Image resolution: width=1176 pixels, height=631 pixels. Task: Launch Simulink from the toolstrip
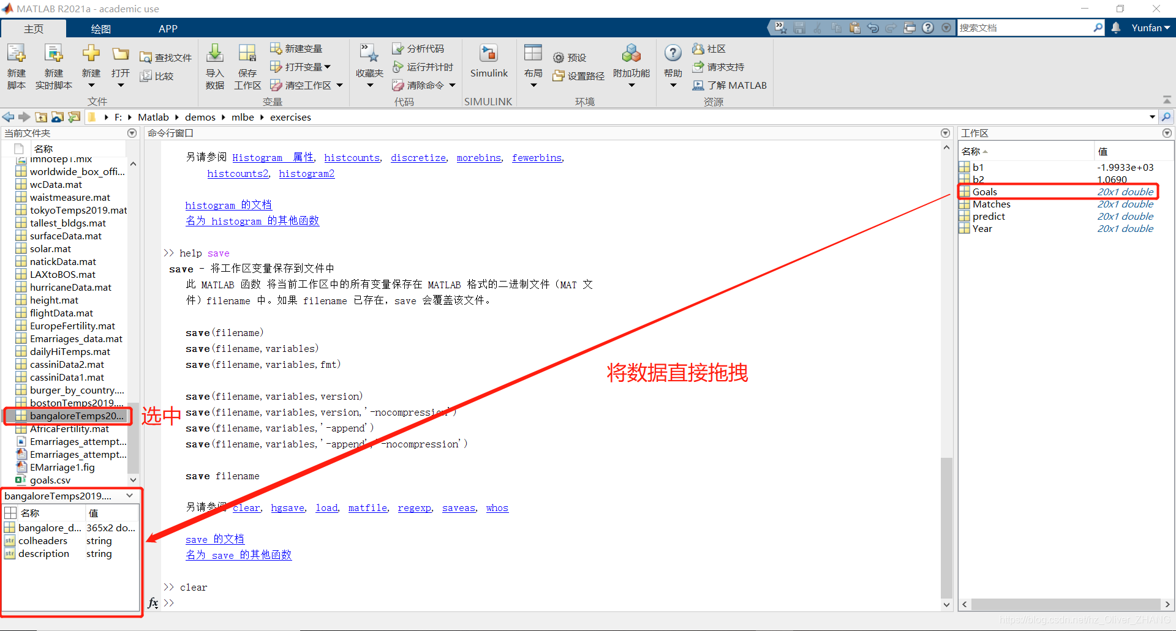pos(489,61)
